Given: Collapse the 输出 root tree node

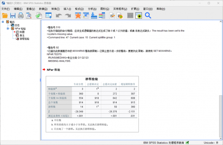Looking at the screenshot, I should click(3, 22).
